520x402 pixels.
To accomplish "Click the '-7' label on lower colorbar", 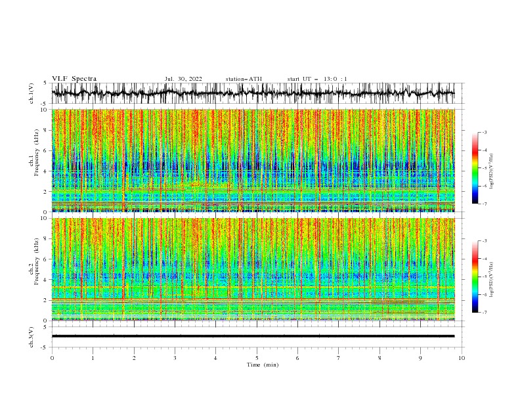I will (485, 312).
